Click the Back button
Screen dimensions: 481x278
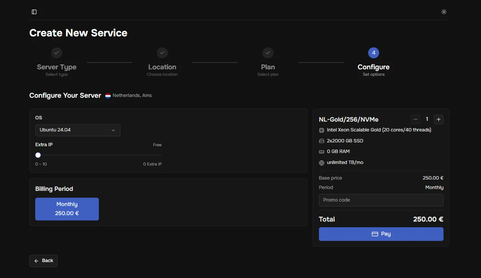point(44,261)
